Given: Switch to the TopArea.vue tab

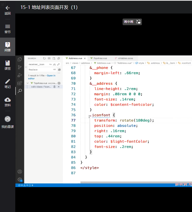Looking at the screenshot, I should pyautogui.click(x=100, y=58).
